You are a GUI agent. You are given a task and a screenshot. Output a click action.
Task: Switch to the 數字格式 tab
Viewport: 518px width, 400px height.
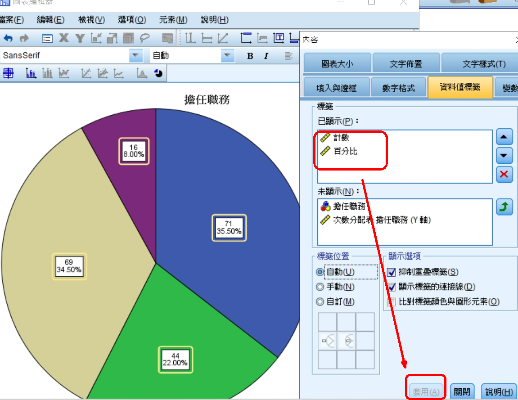[x=398, y=88]
